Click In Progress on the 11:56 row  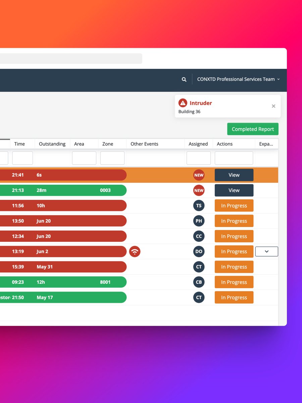click(234, 206)
